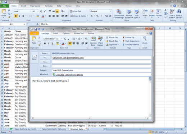Image resolution: width=187 pixels, height=134 pixels.
Task: Toggle Bold in the message Basic Text group
Action: [45, 43]
